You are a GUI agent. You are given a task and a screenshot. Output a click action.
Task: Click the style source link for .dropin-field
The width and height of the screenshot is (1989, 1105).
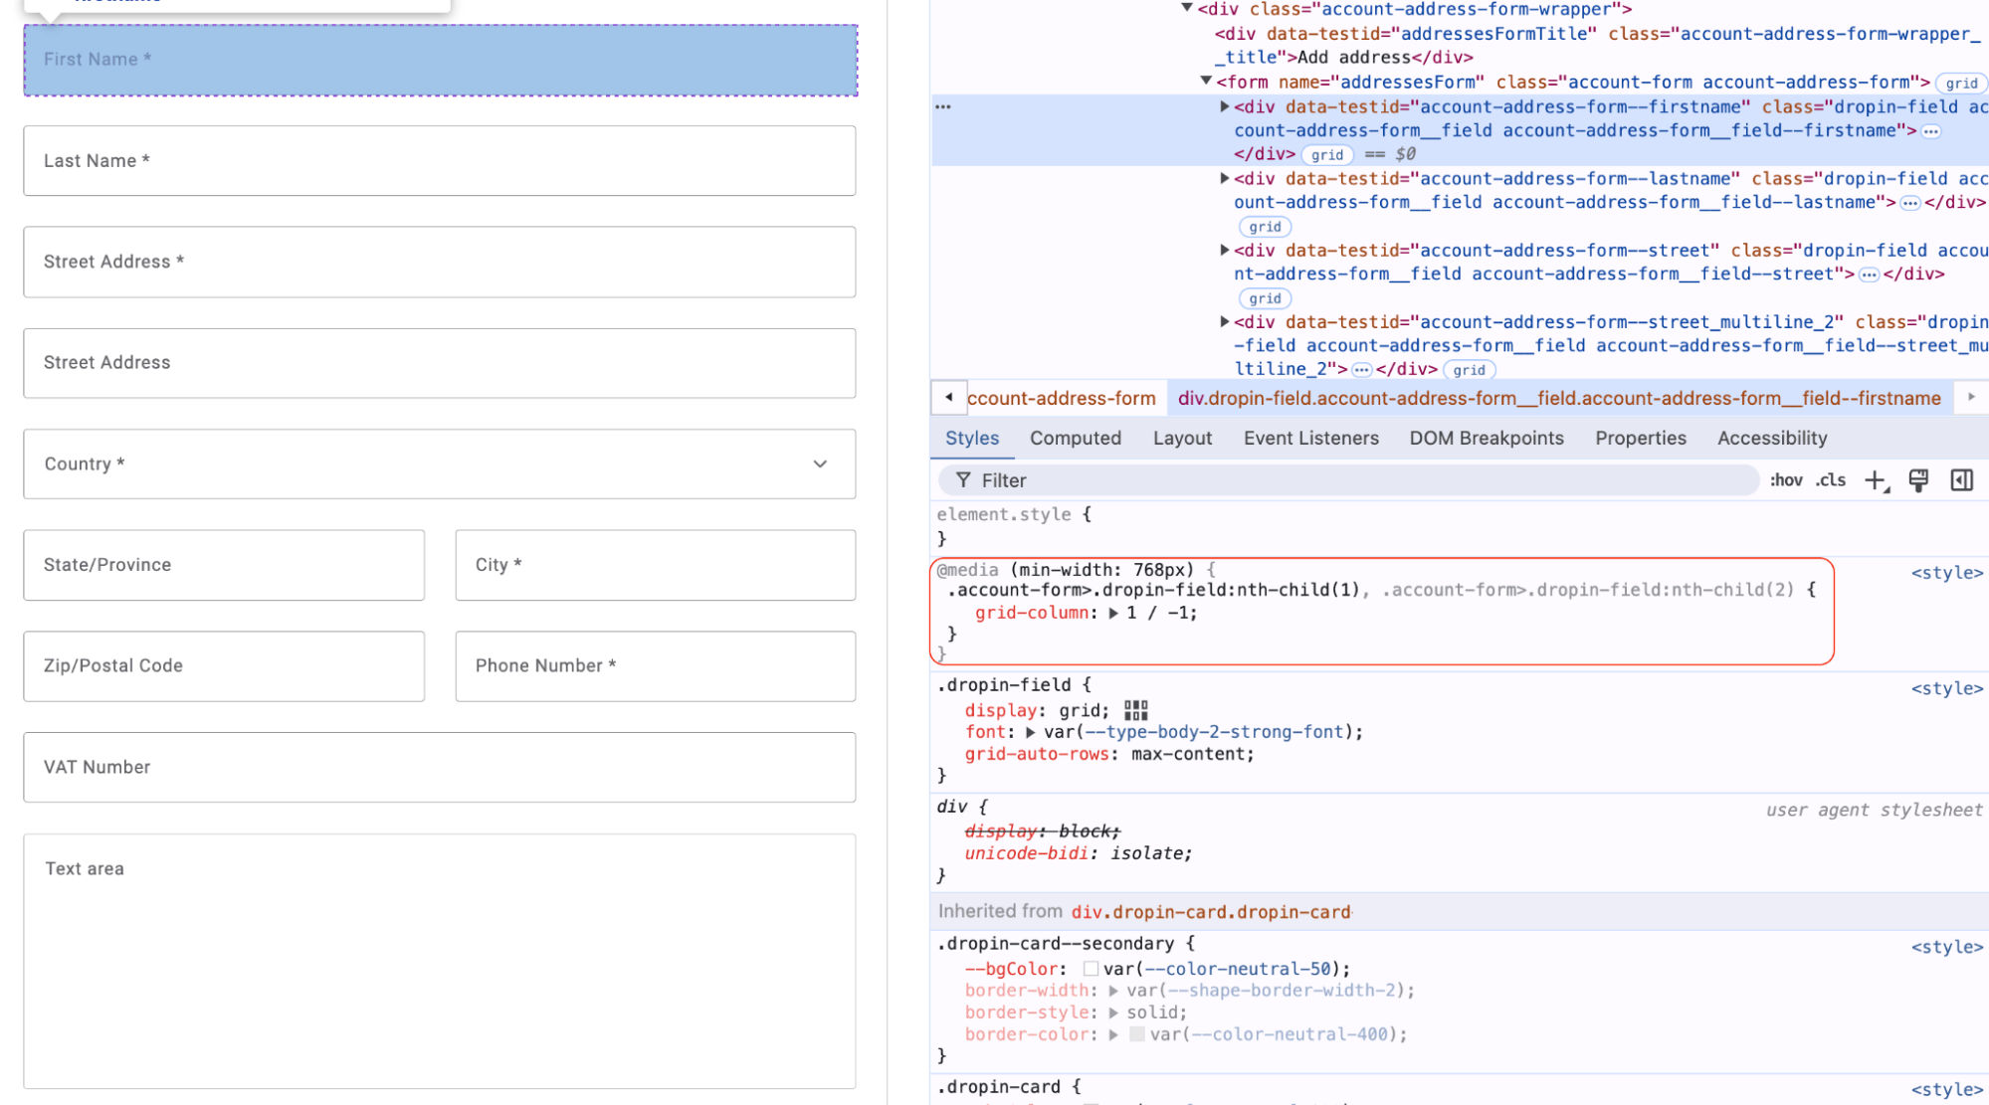click(1946, 688)
